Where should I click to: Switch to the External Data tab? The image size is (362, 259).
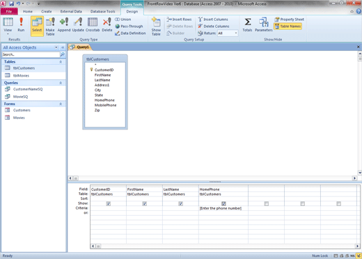71,11
